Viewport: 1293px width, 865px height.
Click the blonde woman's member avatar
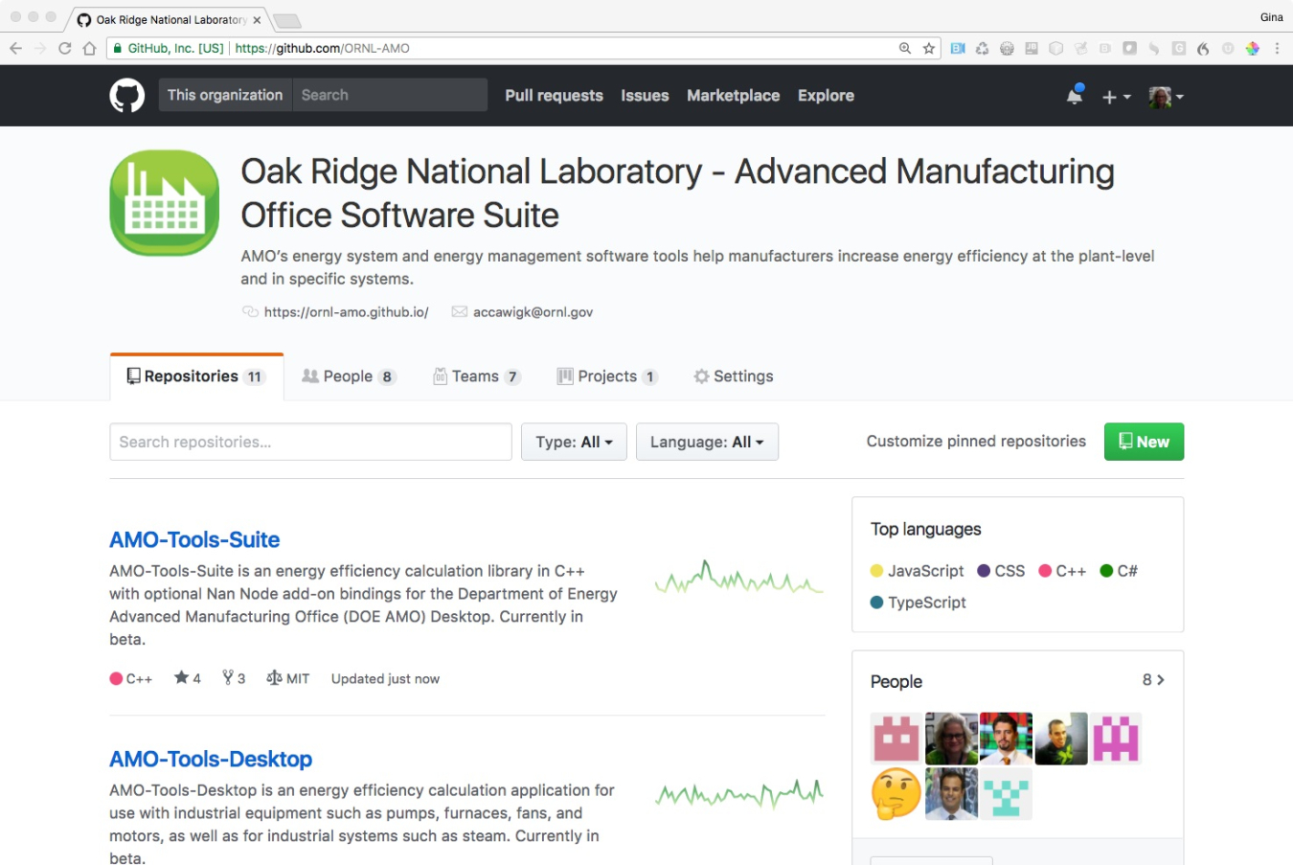[951, 739]
